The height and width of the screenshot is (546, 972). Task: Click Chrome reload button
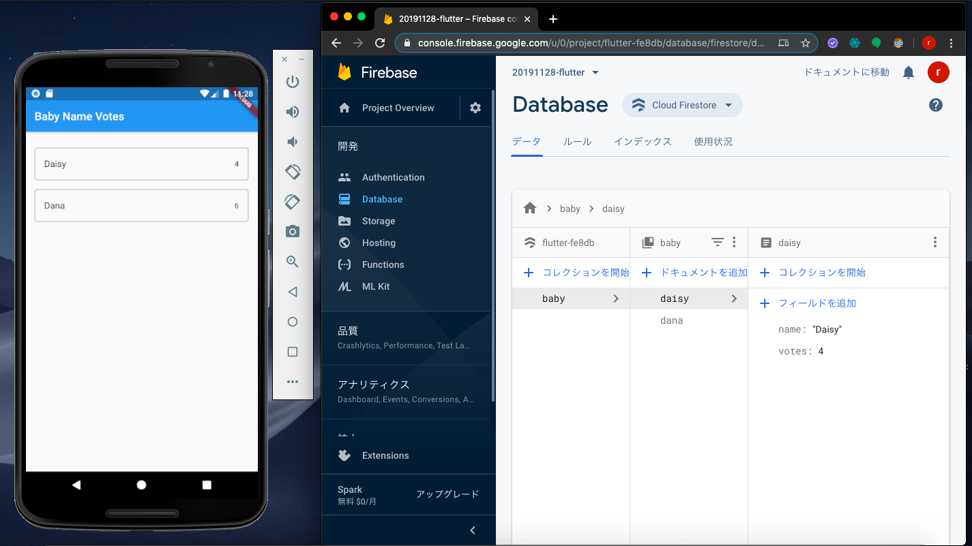[x=381, y=43]
